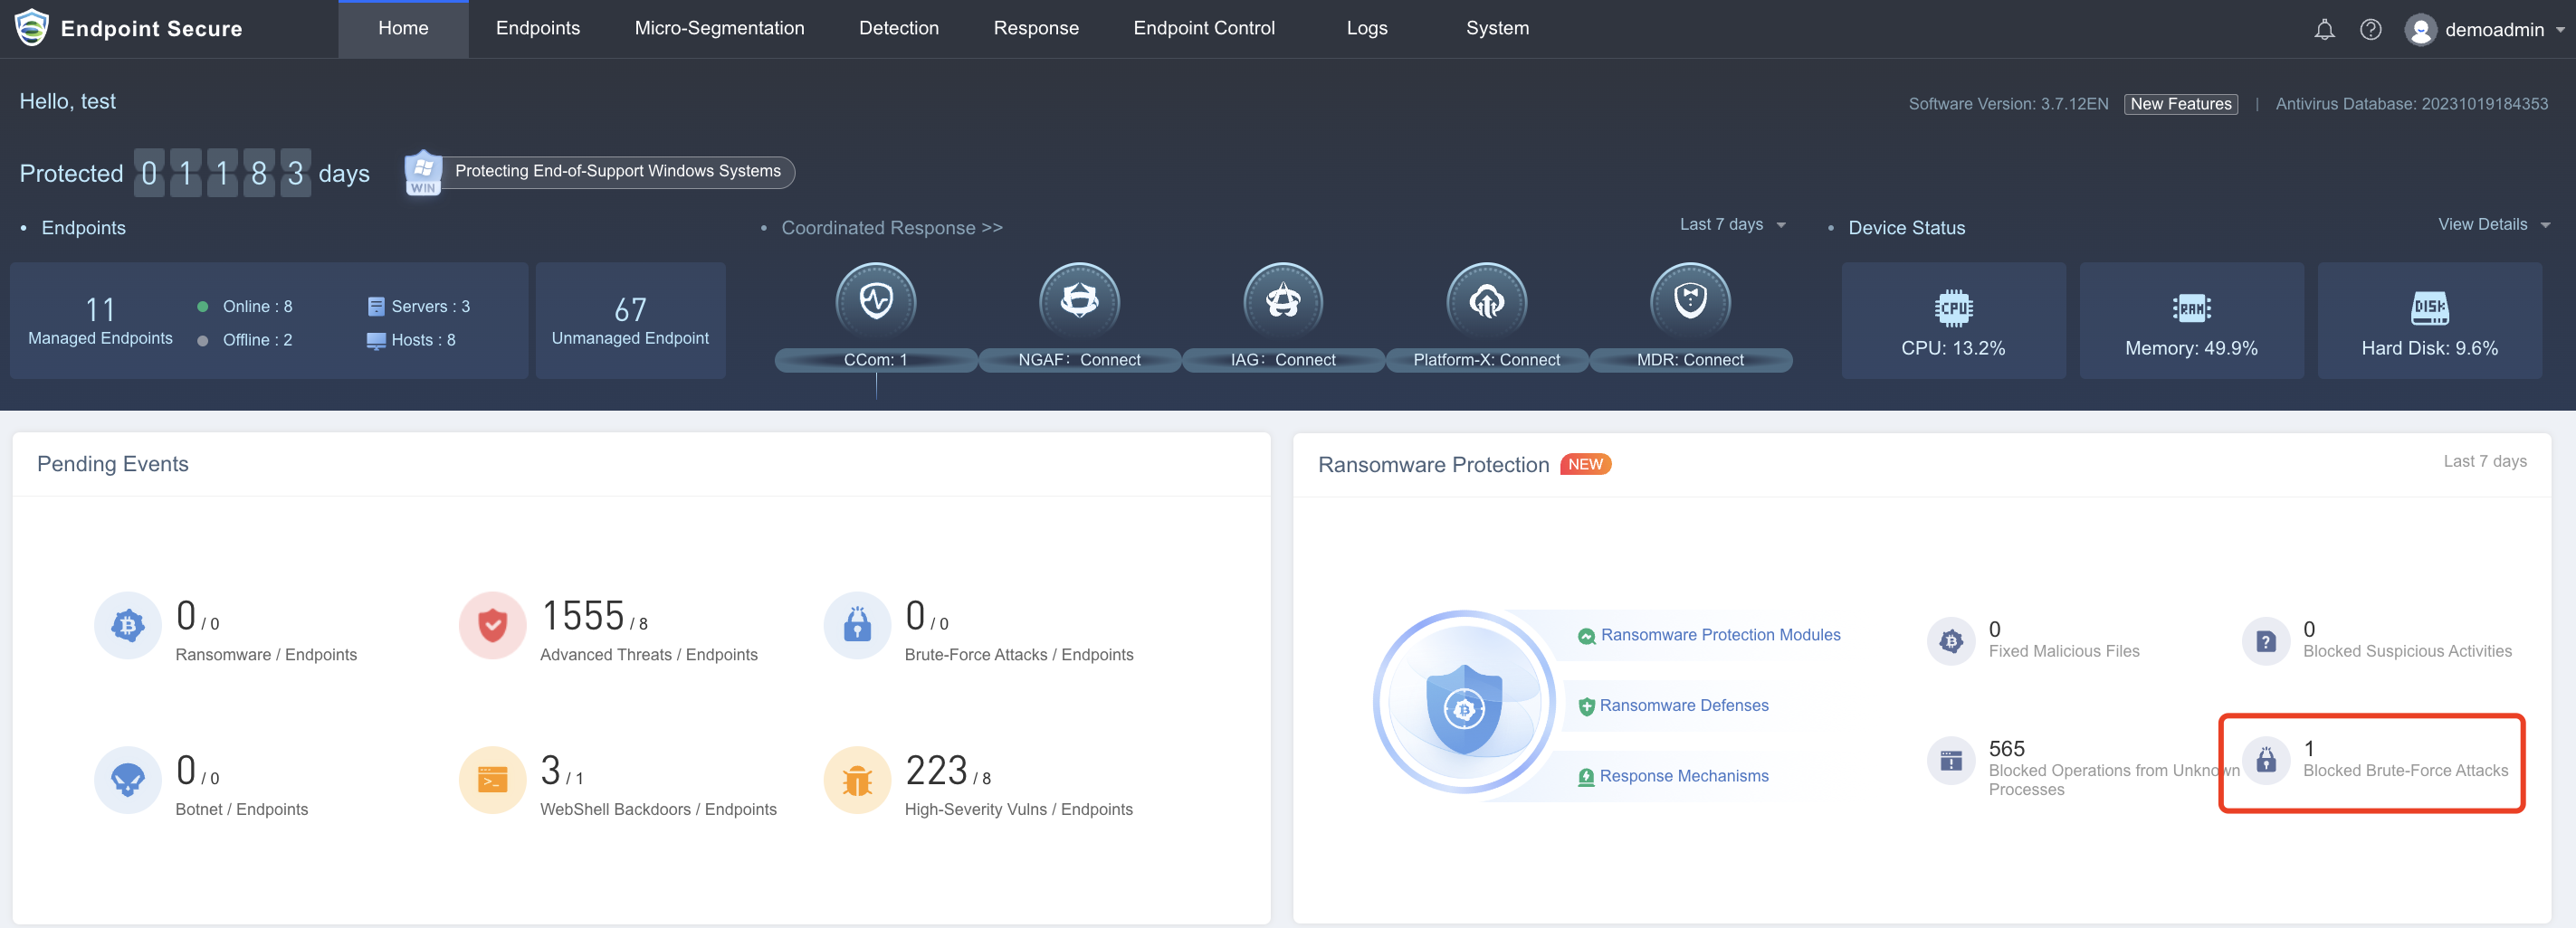Click the WebShell Backdoors terminal icon

tap(492, 781)
